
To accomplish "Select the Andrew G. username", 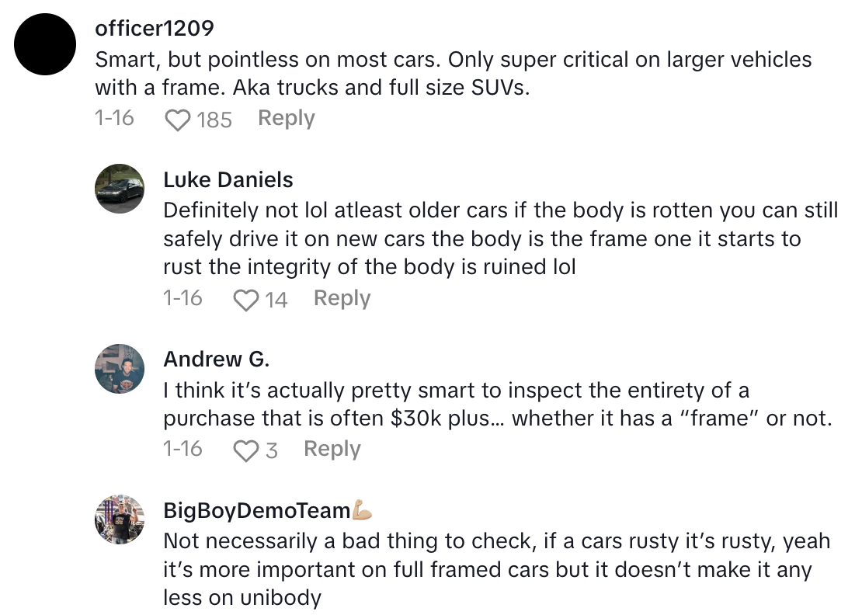I will coord(216,360).
